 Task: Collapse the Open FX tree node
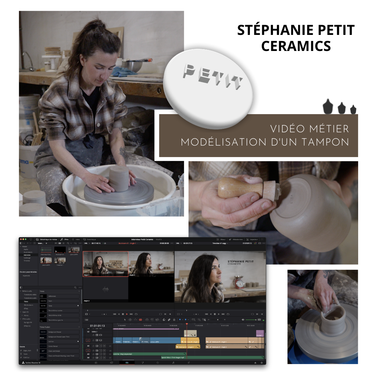pyautogui.click(x=21, y=312)
